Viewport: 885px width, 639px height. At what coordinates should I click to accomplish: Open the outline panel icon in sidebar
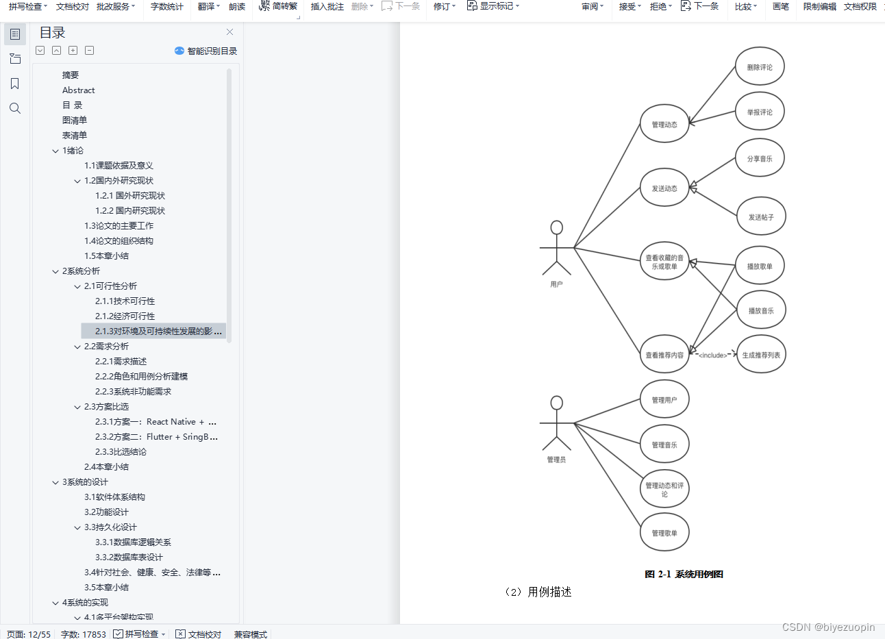coord(15,34)
